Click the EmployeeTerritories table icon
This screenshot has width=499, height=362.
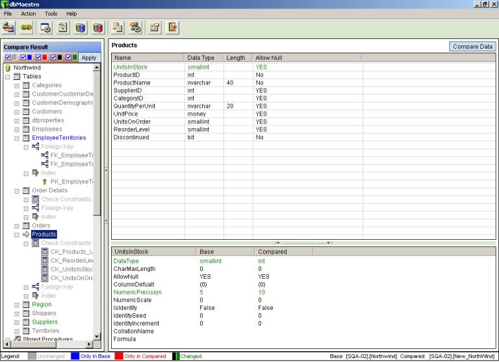(x=26, y=138)
